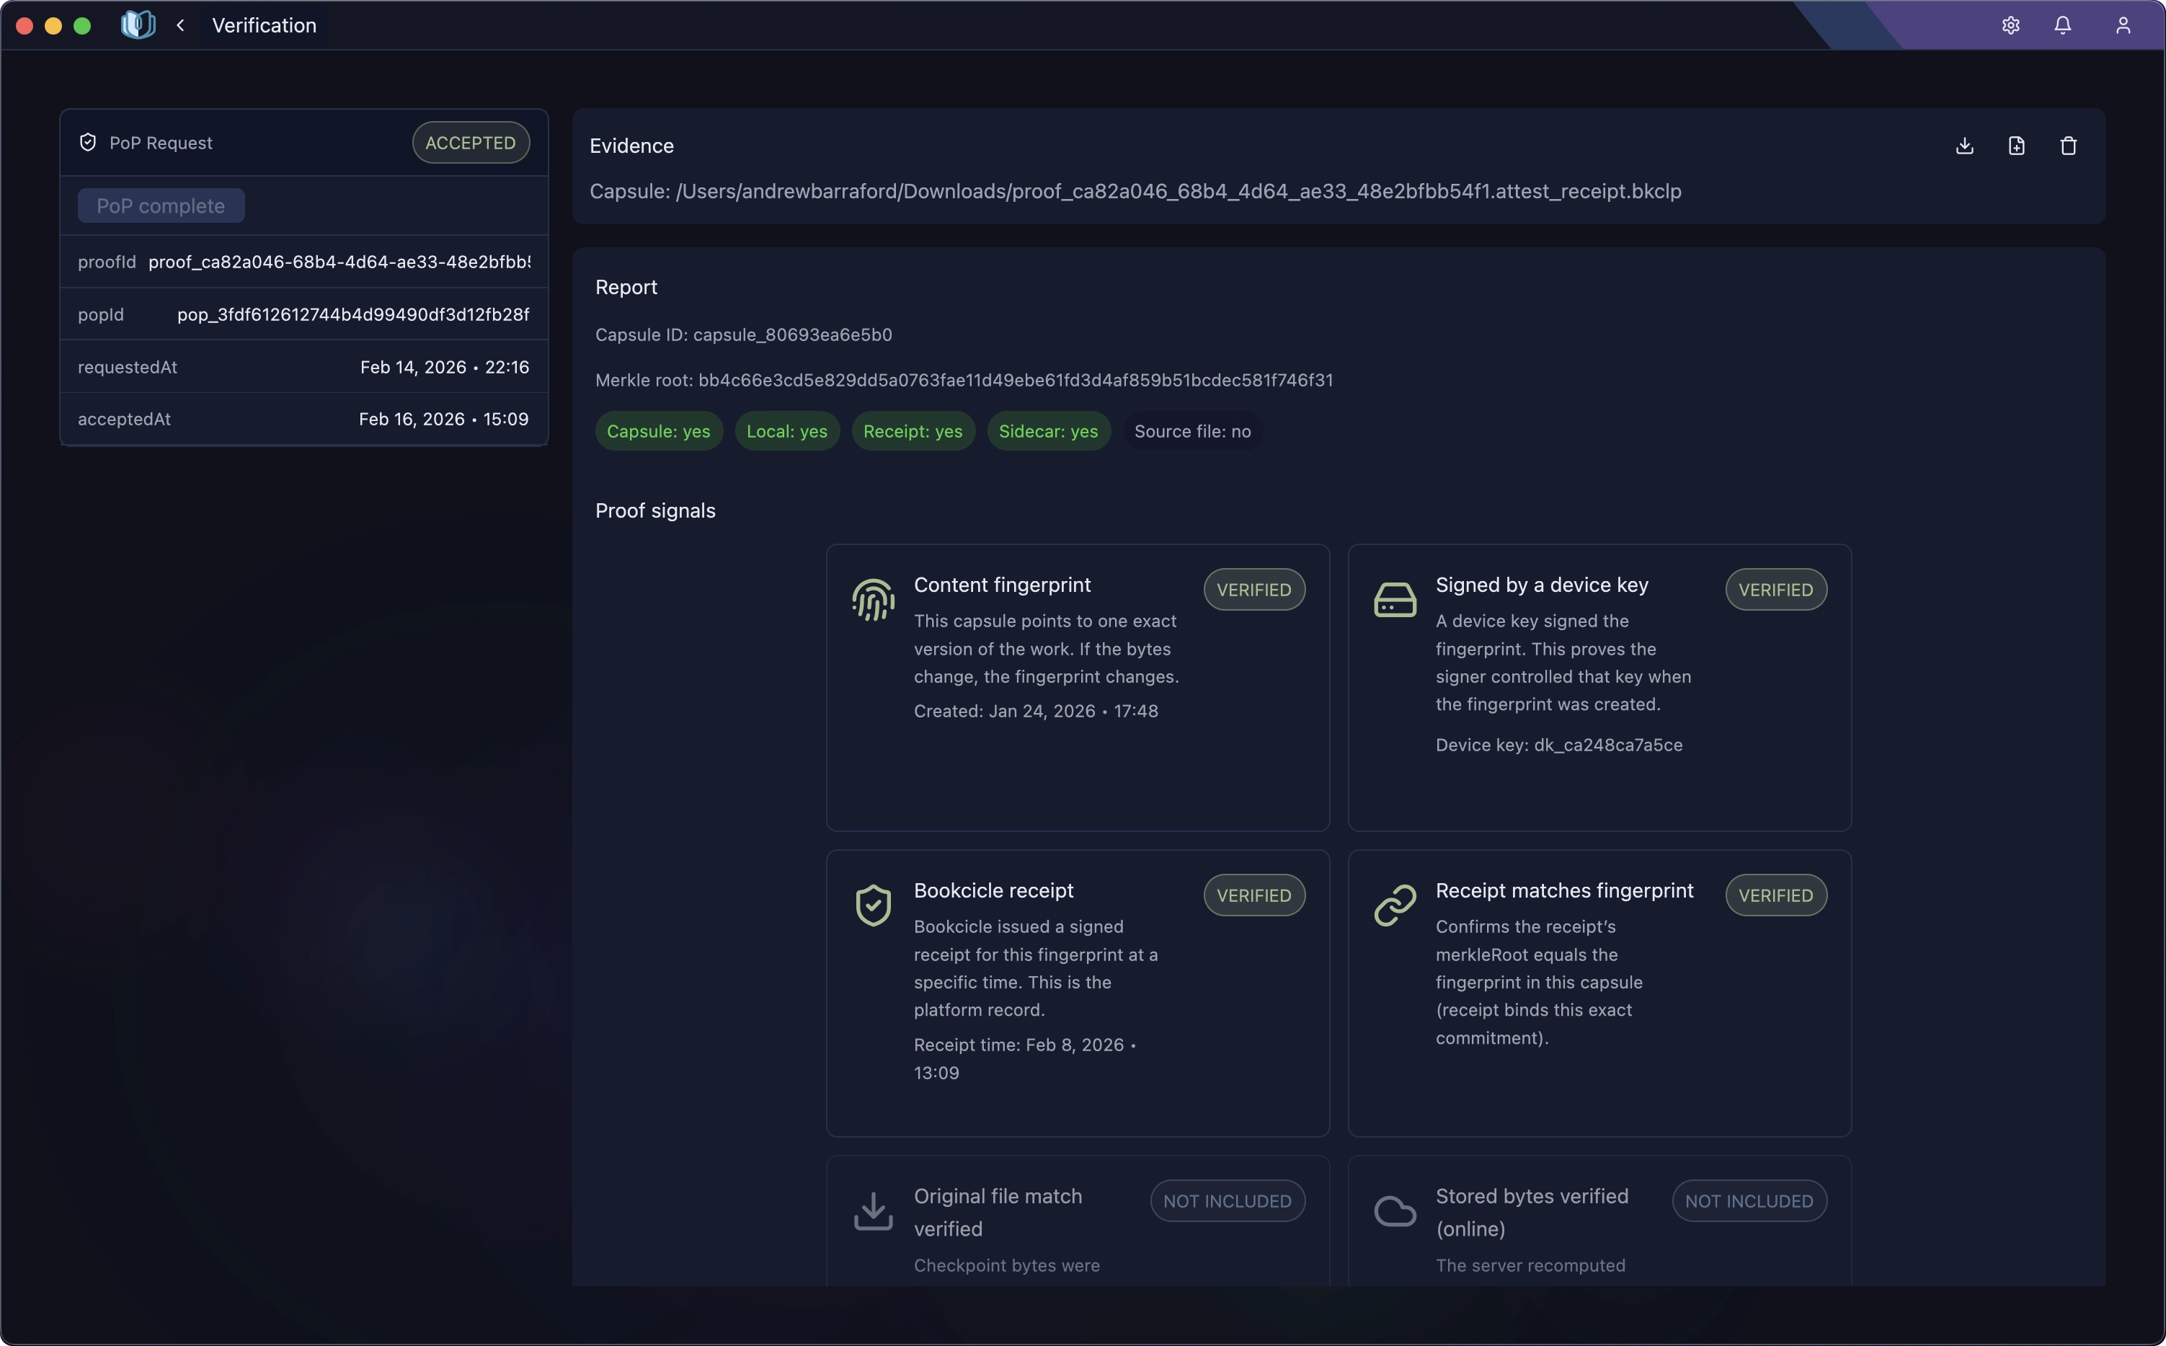Viewport: 2166px width, 1346px height.
Task: Click the Receipt time Feb 8, 2026 text
Action: coord(1025,1058)
